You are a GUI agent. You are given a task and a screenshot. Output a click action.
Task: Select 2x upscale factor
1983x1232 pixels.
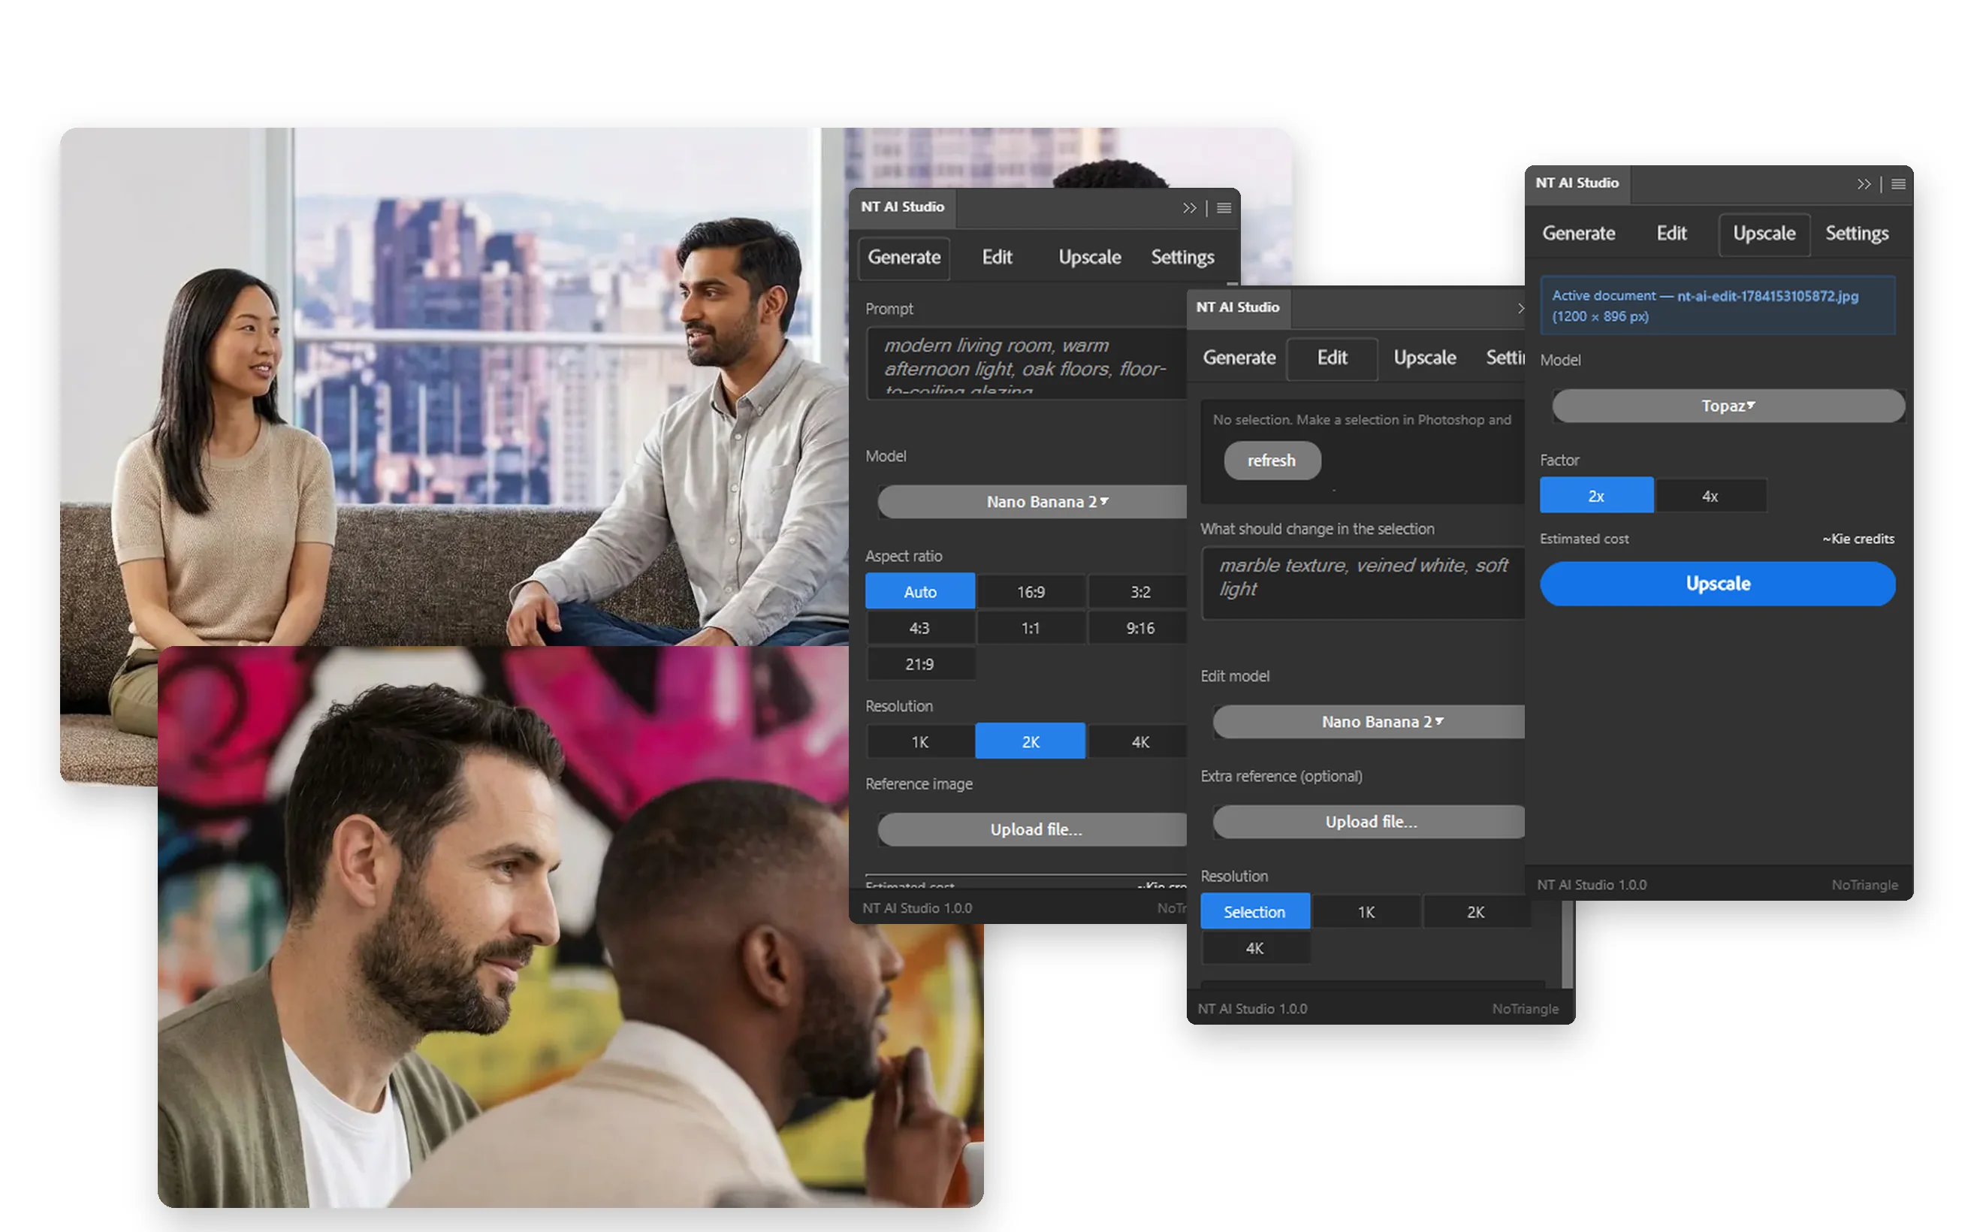click(x=1596, y=495)
